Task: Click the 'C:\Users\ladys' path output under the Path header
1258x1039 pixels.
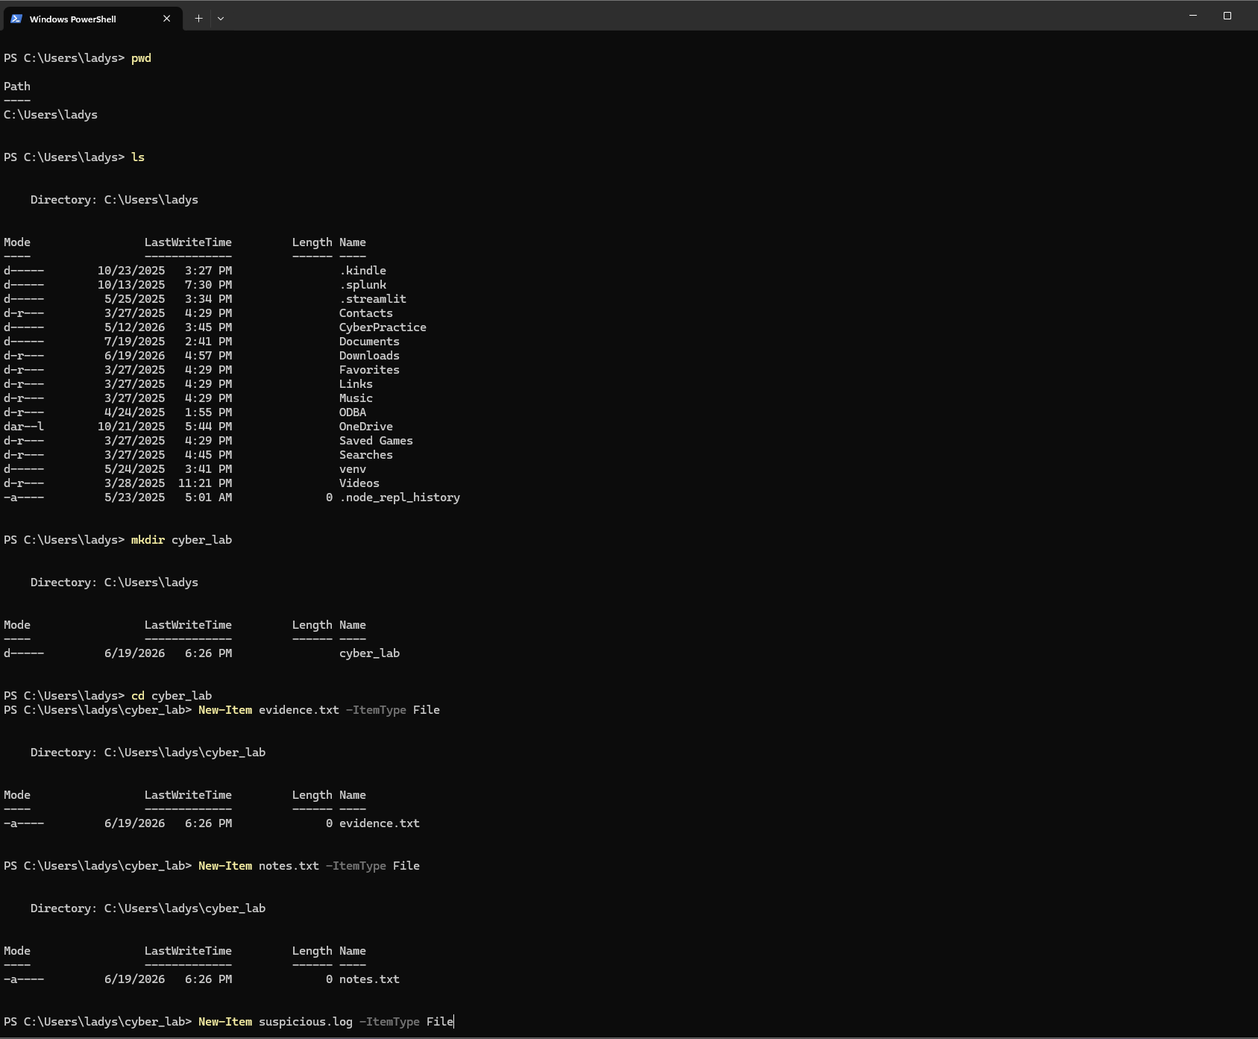Action: tap(51, 115)
